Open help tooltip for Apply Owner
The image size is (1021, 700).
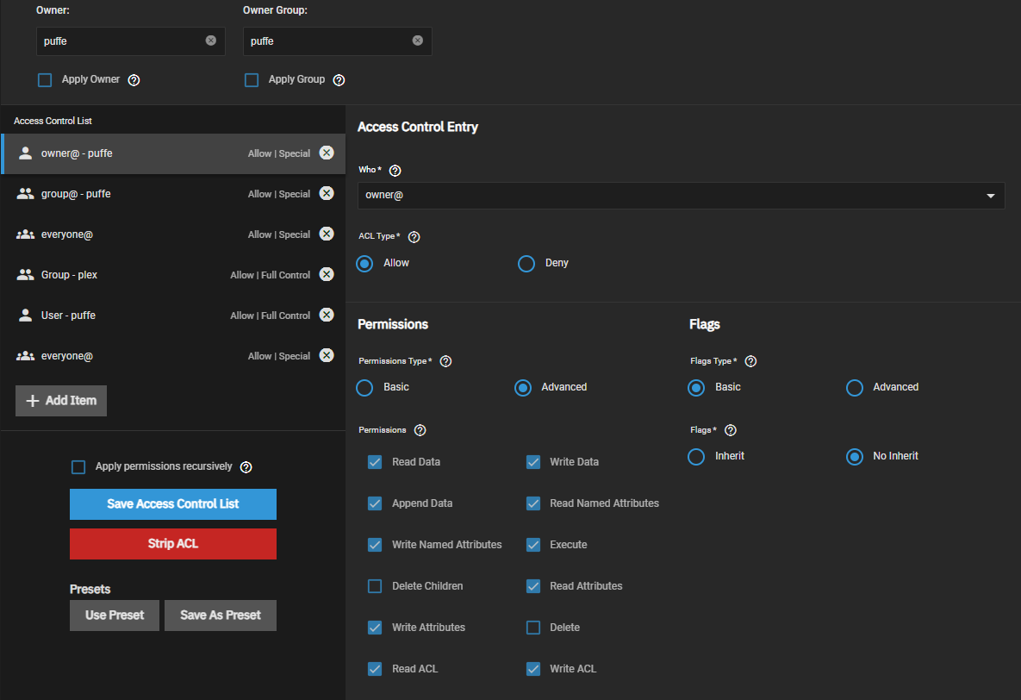[x=134, y=80]
